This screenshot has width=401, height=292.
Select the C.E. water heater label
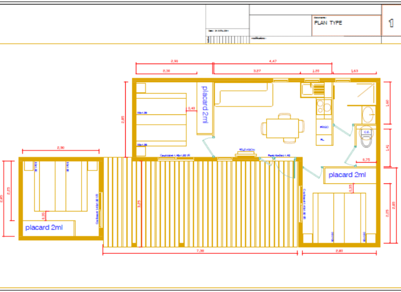366,132
